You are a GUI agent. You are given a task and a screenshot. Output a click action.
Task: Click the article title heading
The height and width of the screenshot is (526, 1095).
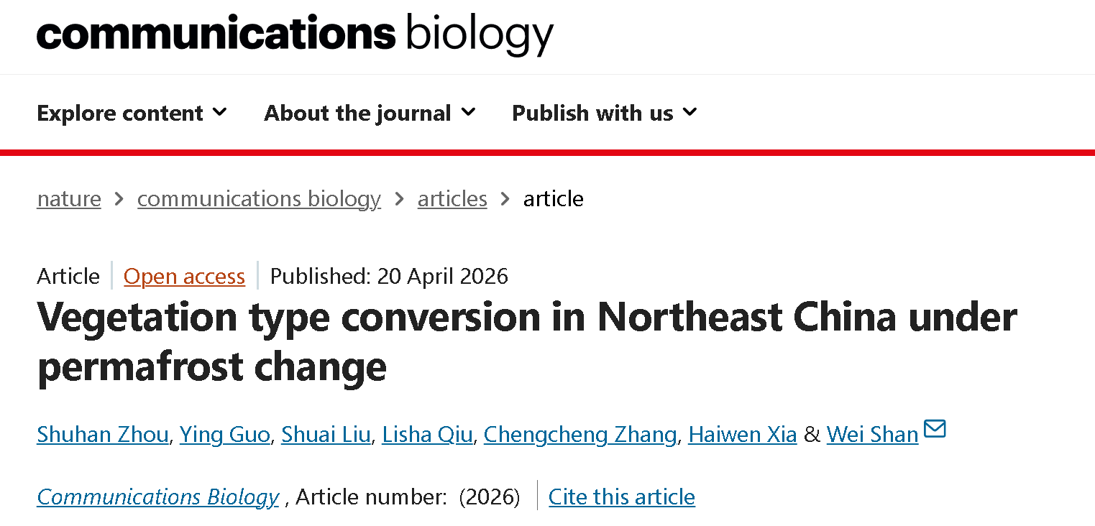(526, 341)
